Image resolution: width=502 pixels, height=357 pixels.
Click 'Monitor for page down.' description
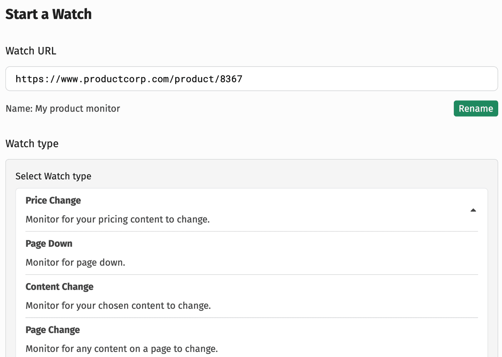point(75,263)
